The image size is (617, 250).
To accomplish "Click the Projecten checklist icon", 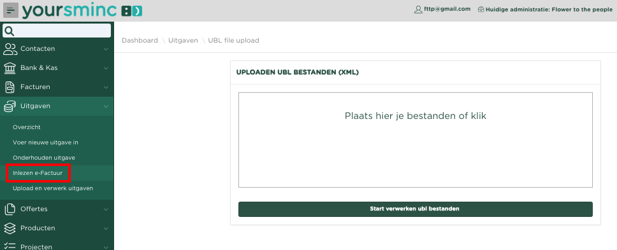I will pyautogui.click(x=10, y=246).
